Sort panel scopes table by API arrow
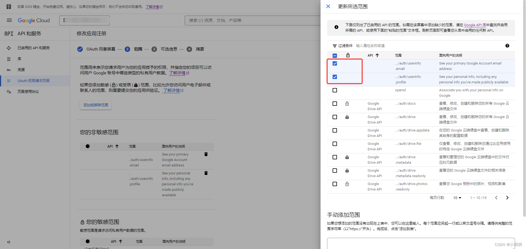 377,55
